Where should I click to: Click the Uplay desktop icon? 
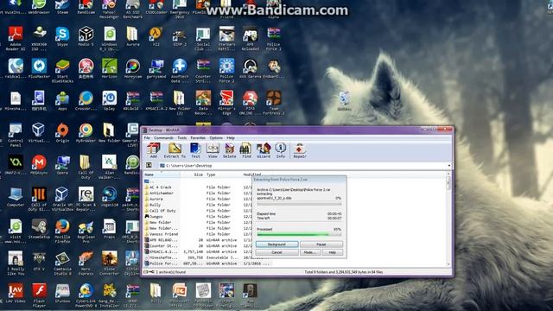(x=110, y=101)
